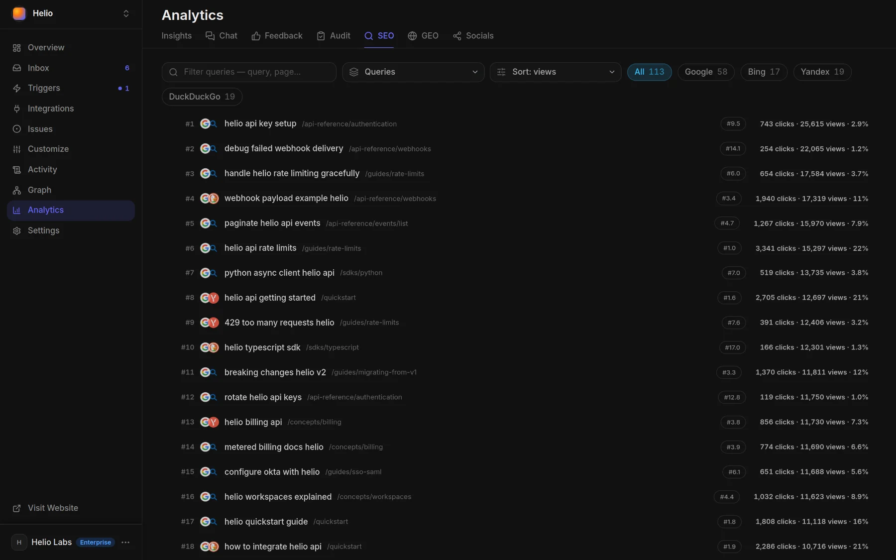Viewport: 896px width, 560px height.
Task: Click the Integrations plug icon
Action: [x=17, y=109]
